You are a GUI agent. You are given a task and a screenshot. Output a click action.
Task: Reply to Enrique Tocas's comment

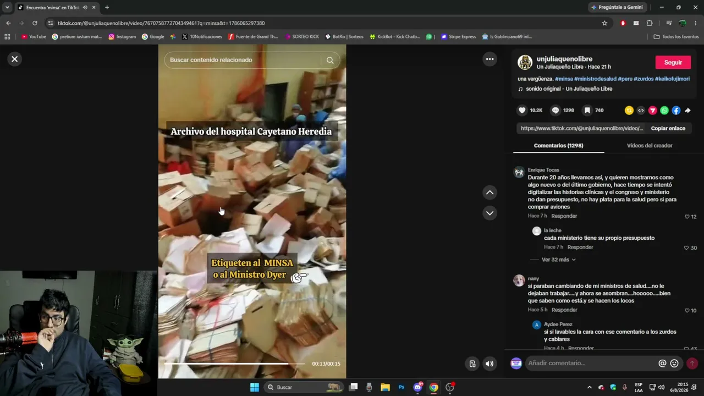click(x=564, y=216)
